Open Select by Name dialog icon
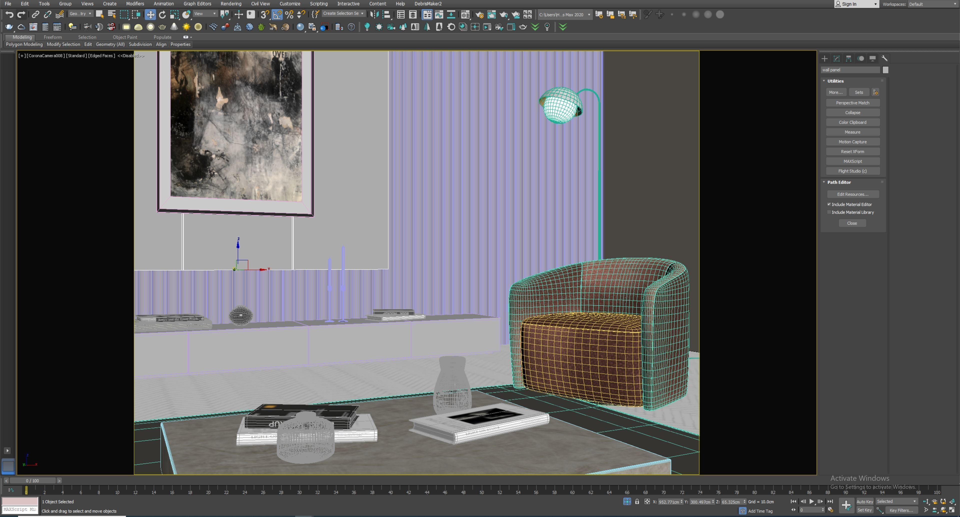 111,14
